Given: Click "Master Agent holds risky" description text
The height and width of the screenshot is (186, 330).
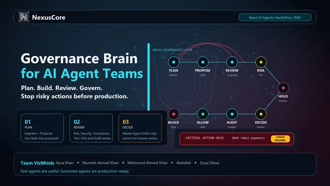Looking at the screenshot, I should [139, 133].
